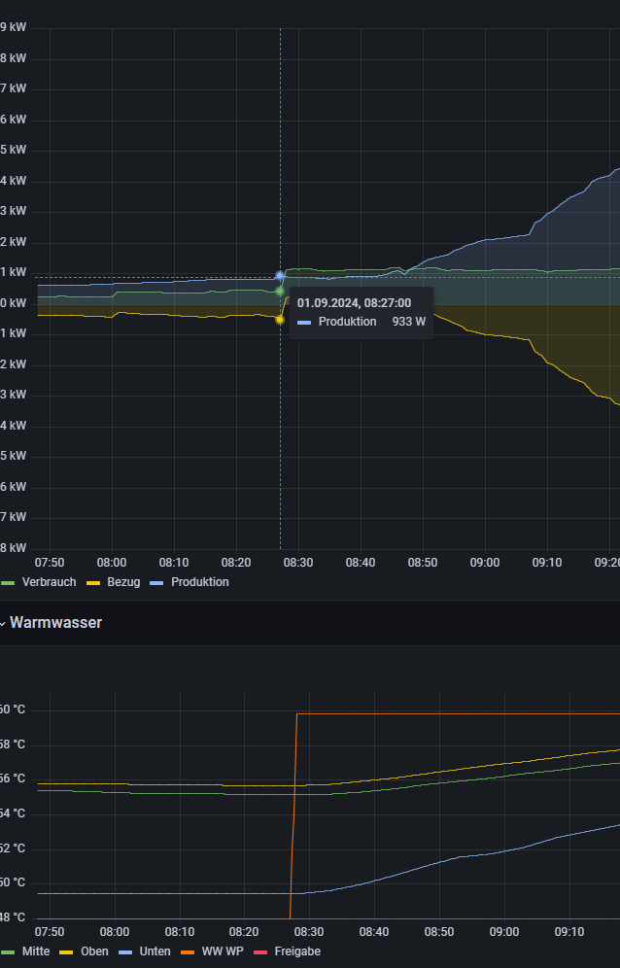The height and width of the screenshot is (968, 620).
Task: Click the orange WW WP rising edge
Action: tap(293, 816)
